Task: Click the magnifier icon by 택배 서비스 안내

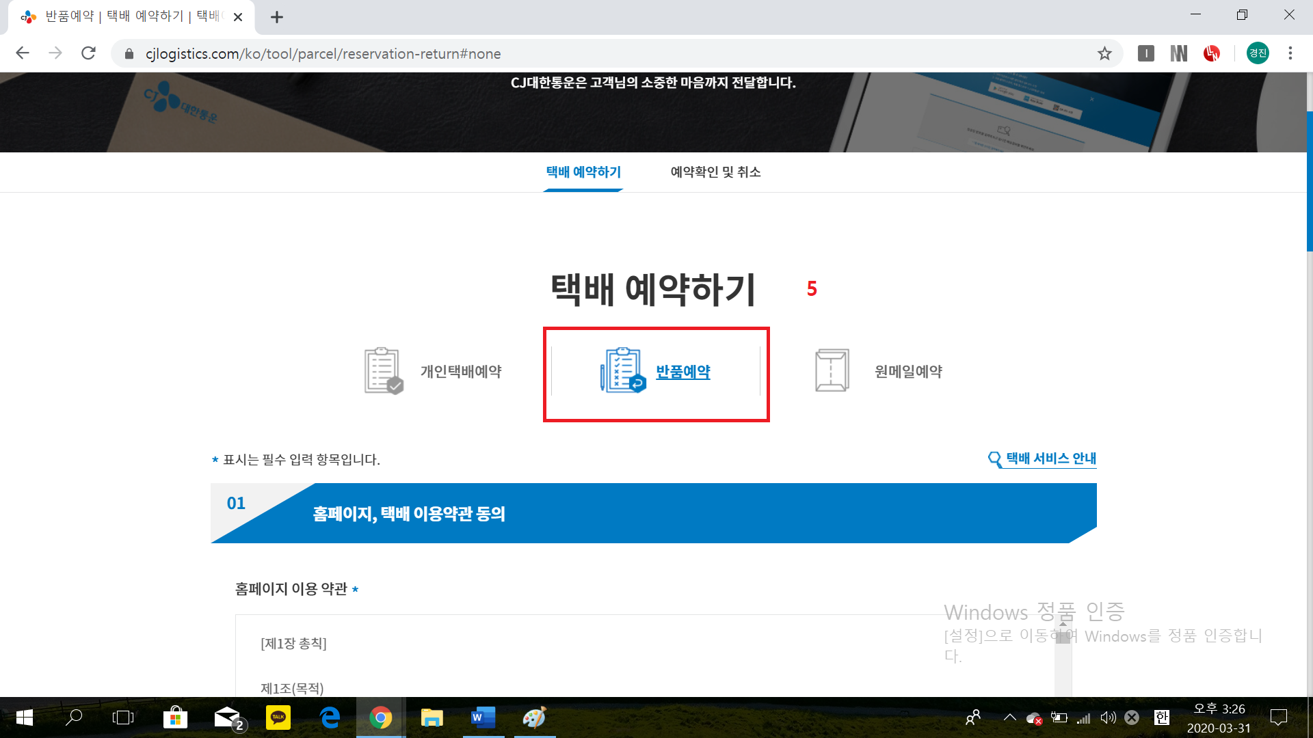Action: 994,459
